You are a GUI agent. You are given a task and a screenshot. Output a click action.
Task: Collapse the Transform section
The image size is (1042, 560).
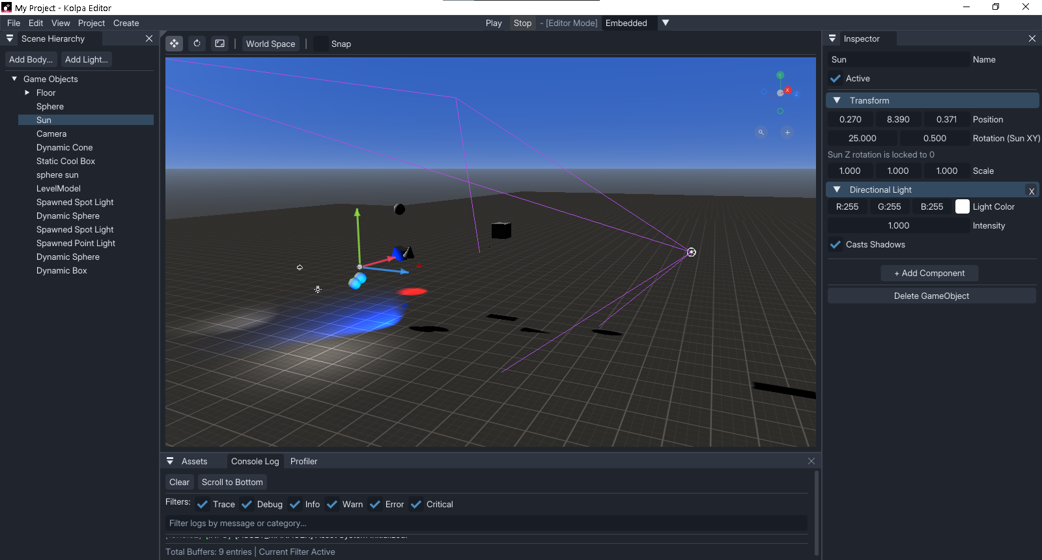click(x=837, y=100)
